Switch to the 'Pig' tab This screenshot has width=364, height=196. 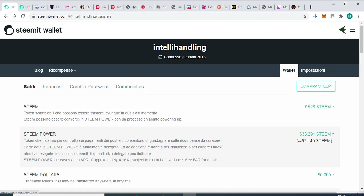coord(222,7)
